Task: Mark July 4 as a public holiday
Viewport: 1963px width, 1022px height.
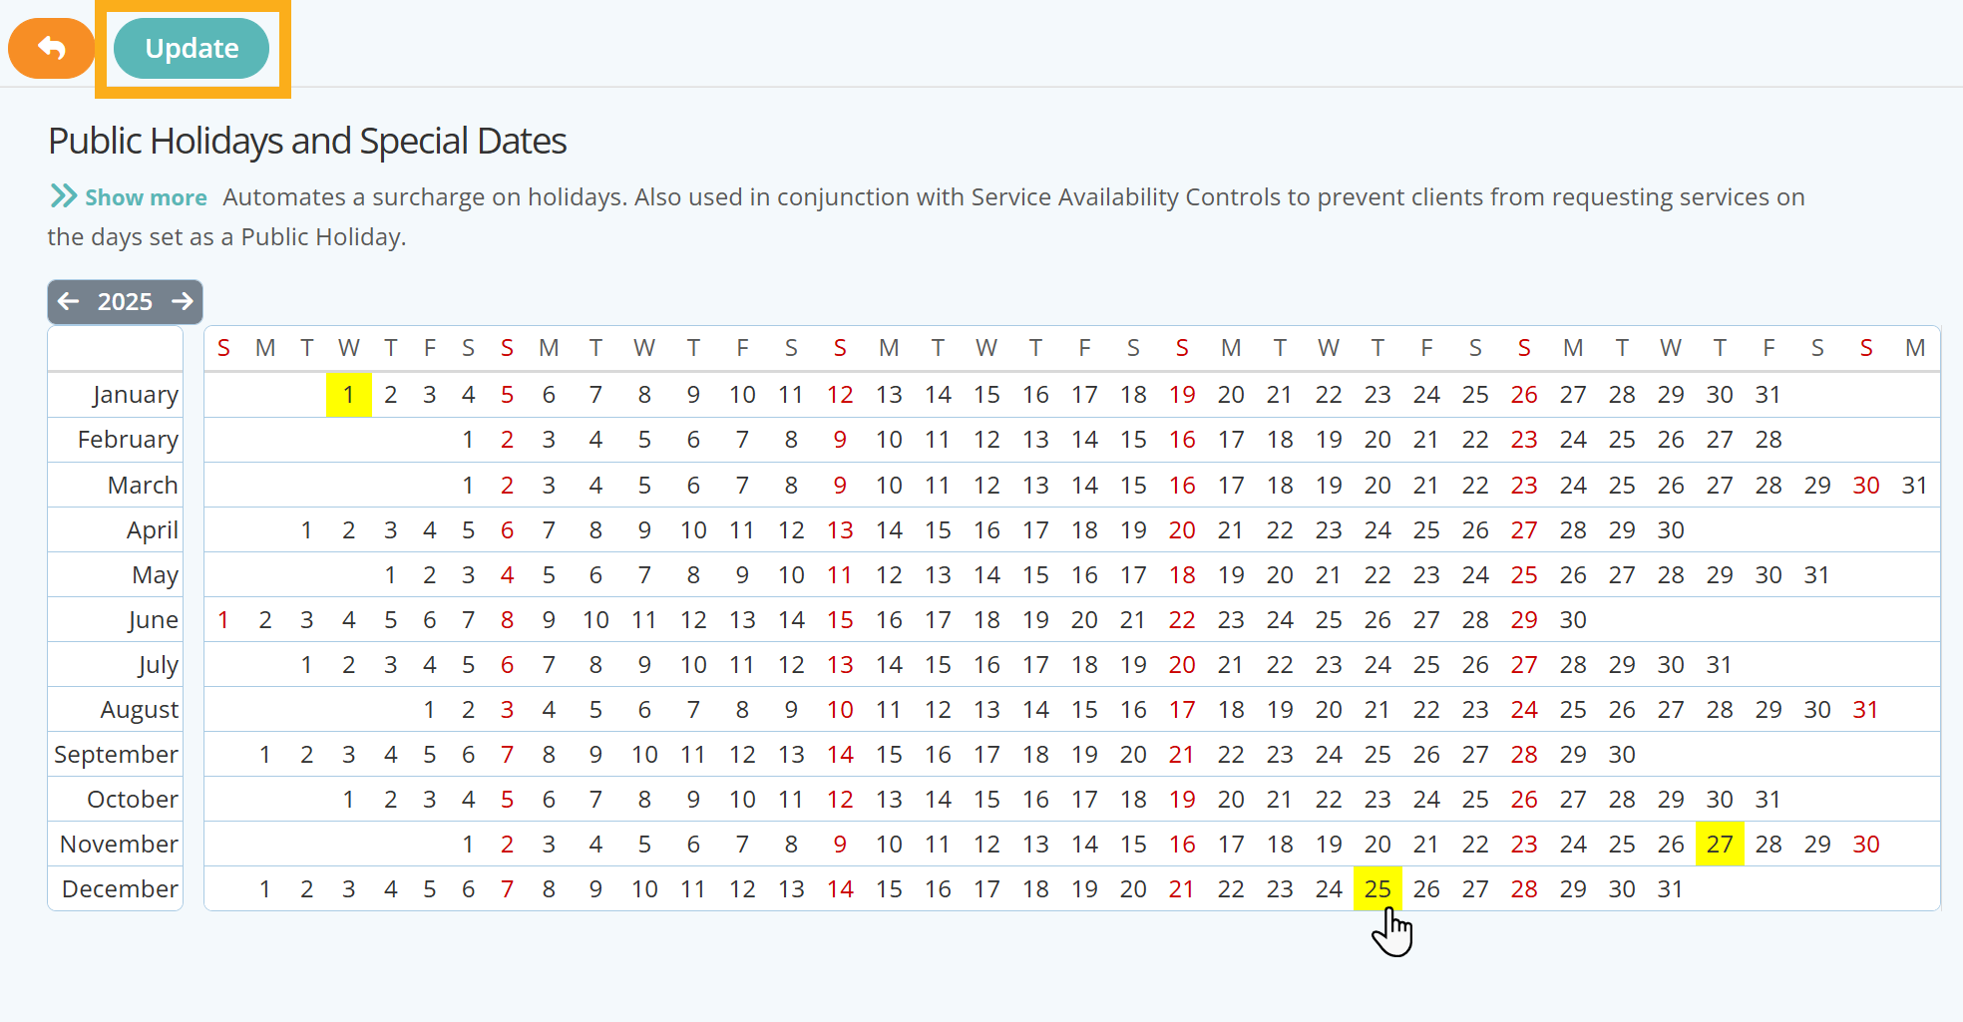Action: pyautogui.click(x=429, y=664)
